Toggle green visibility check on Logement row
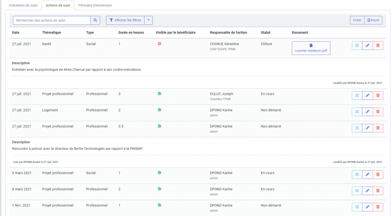This screenshot has width=392, height=216. pos(159,110)
